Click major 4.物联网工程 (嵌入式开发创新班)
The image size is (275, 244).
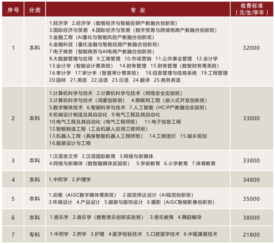point(169,100)
